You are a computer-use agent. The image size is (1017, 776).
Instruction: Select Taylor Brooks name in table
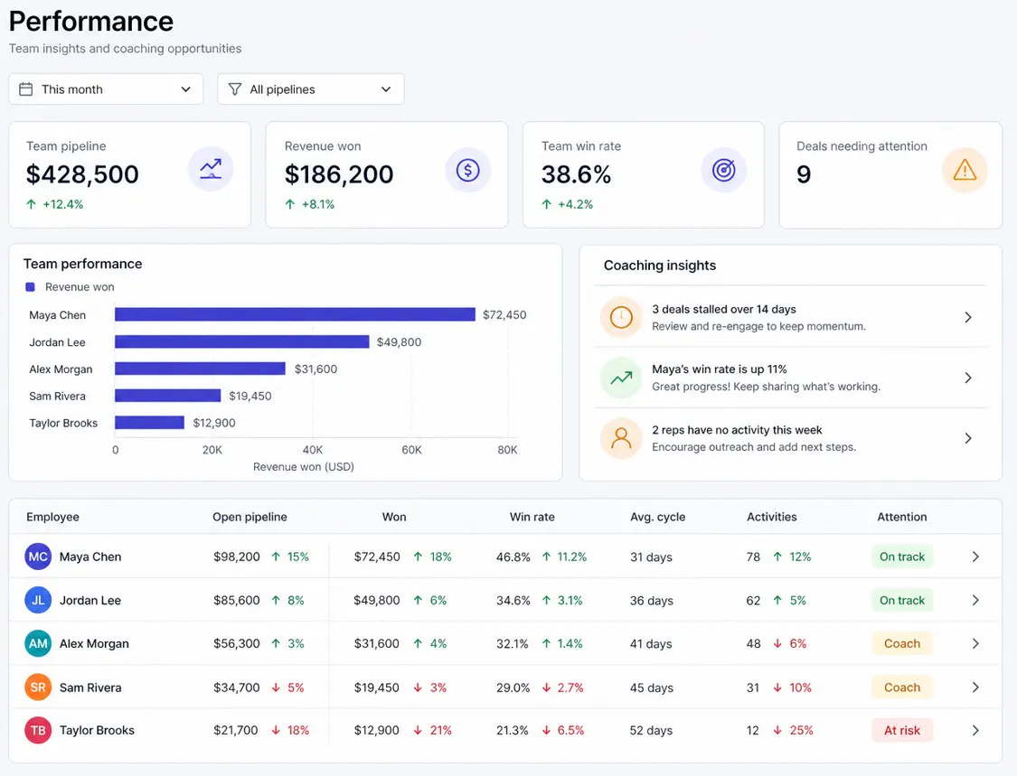coord(97,731)
